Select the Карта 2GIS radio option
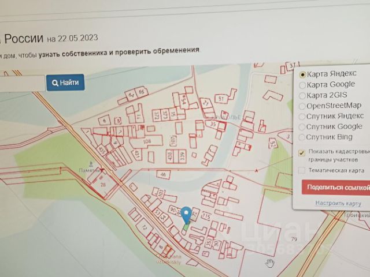 click(302, 96)
